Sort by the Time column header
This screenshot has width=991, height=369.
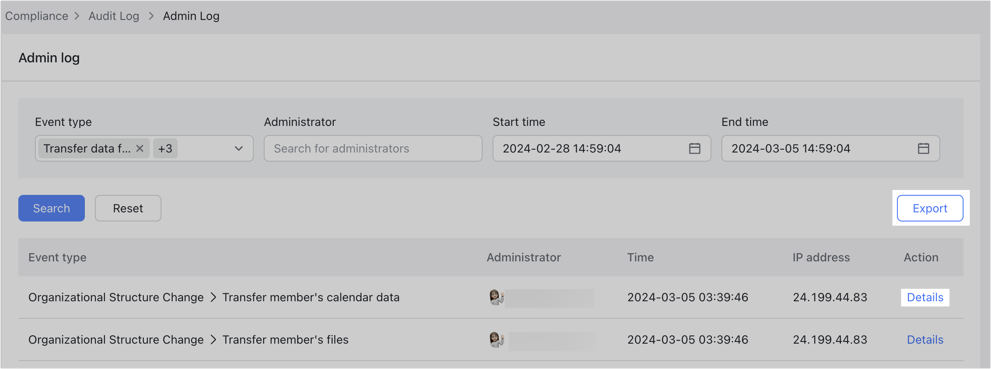click(x=640, y=257)
